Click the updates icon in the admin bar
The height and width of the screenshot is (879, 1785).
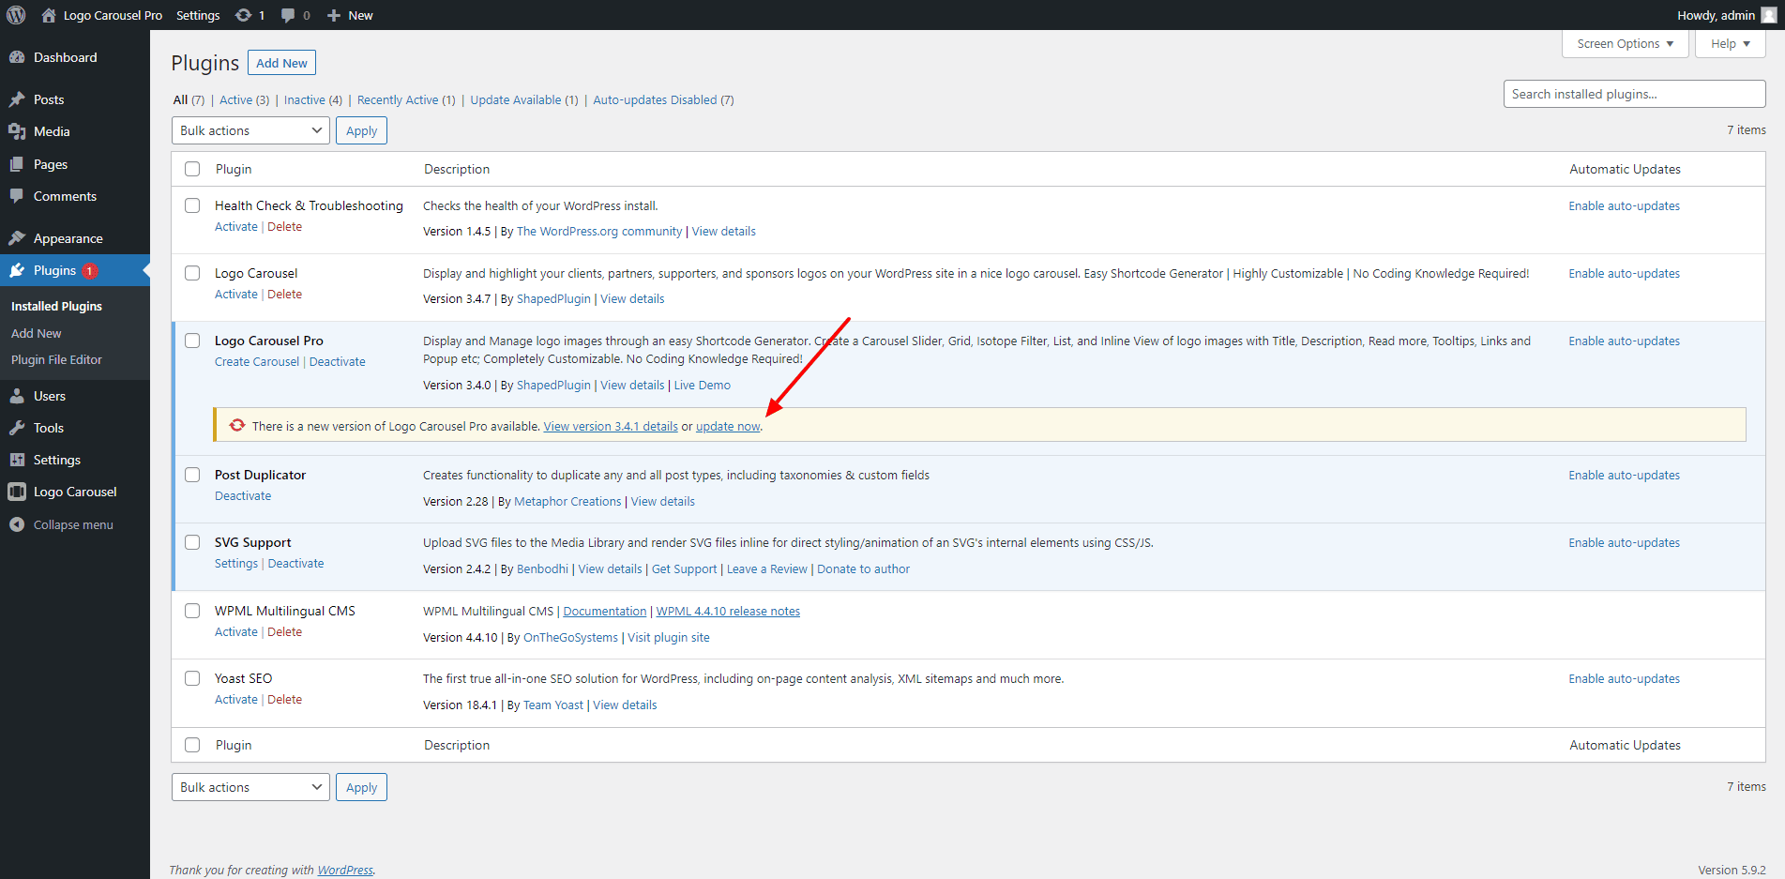point(243,15)
